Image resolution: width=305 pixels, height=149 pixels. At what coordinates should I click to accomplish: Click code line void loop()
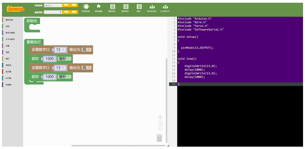click(x=187, y=59)
